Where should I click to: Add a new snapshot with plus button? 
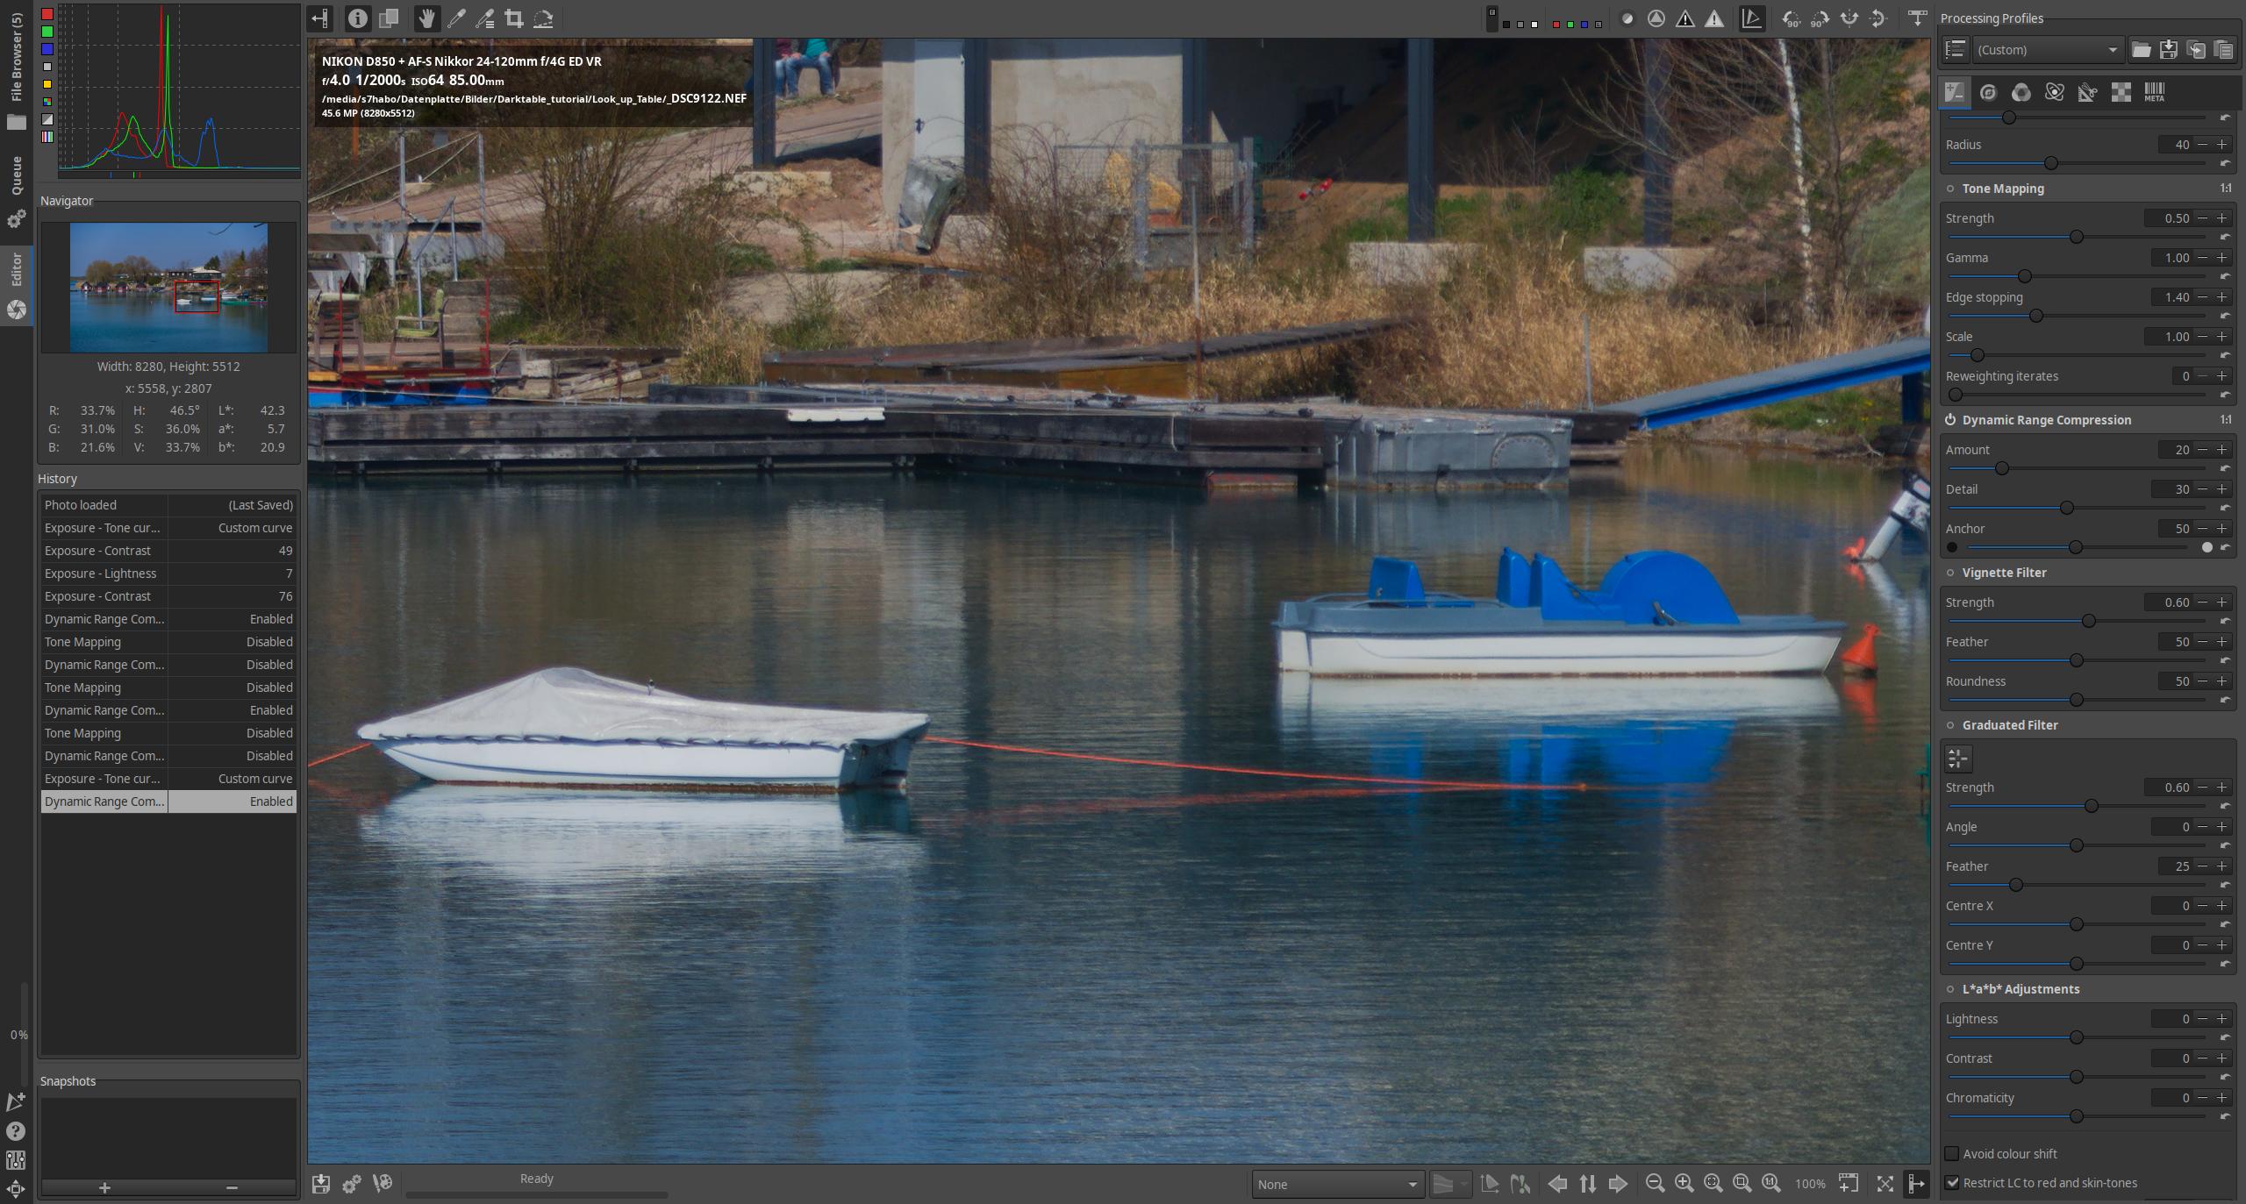[104, 1187]
